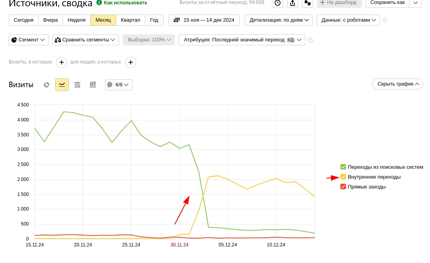Screen dimensions: 430x263
Task: Switch to pie chart view icon
Action: coord(47,85)
